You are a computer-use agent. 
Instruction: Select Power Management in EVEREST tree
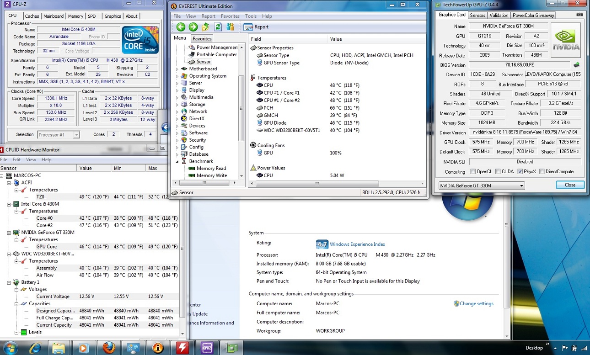(x=213, y=48)
